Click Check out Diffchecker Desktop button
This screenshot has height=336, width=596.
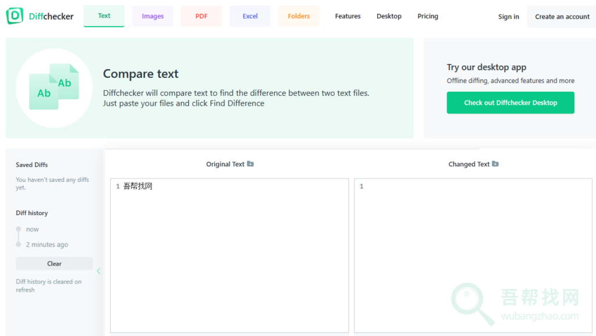click(x=510, y=103)
